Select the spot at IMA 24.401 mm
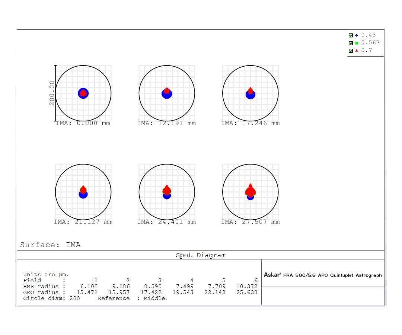This screenshot has width=402, height=335. click(167, 192)
